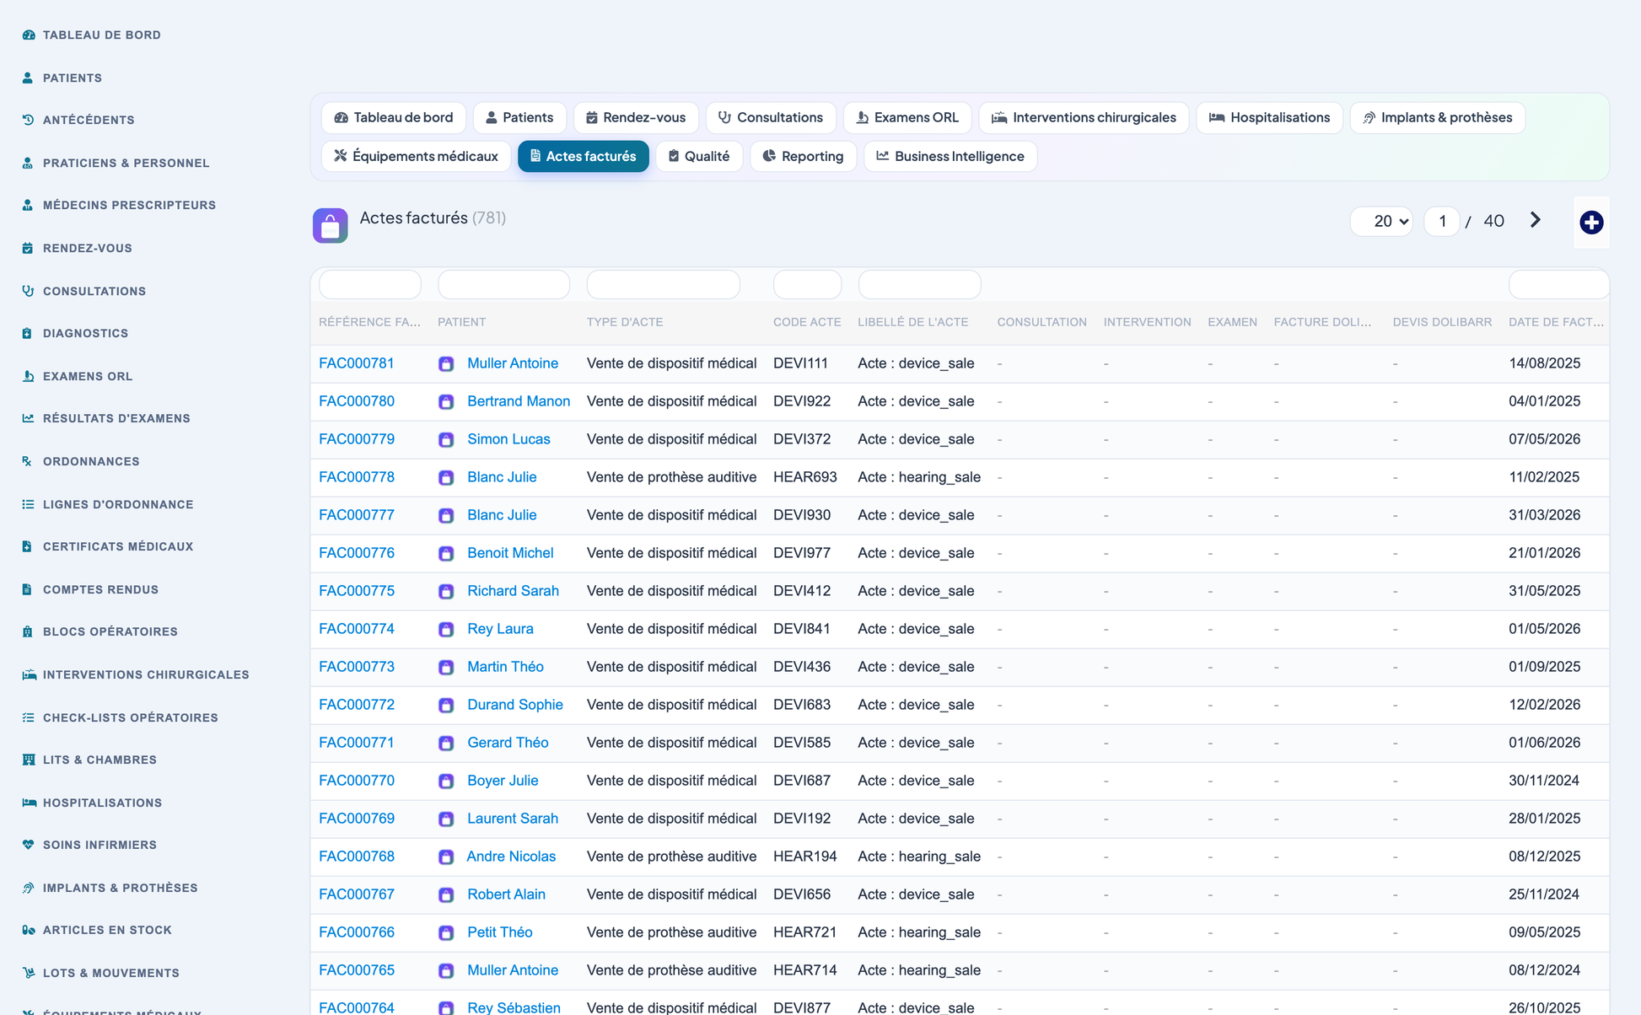This screenshot has height=1015, width=1641.
Task: Click the Consultations stethoscope icon in sidebar
Action: [x=28, y=291]
